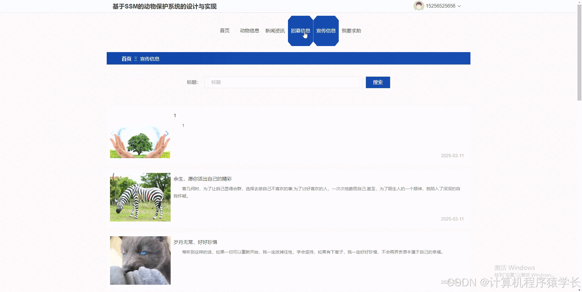Viewport: 582px width, 292px height.
Task: Select the 宣传信息 hexagon tab
Action: tap(326, 31)
